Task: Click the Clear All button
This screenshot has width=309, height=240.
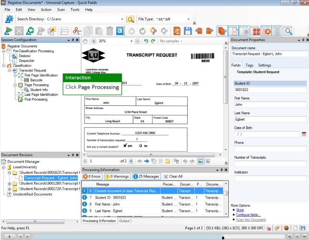Action: [173, 176]
